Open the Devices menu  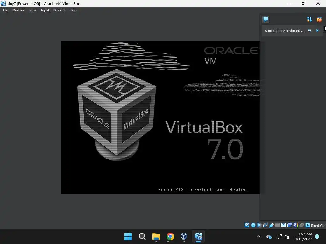(59, 10)
